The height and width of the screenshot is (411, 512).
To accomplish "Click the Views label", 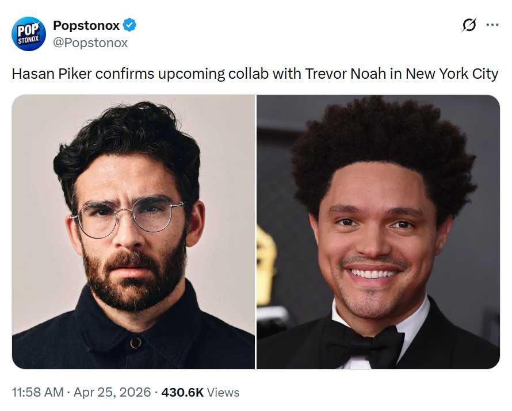I will (223, 393).
